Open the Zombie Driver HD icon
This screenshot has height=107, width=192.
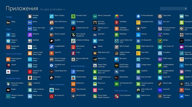73,29
